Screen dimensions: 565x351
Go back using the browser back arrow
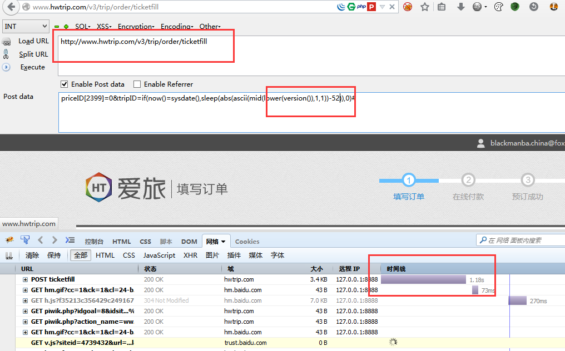[x=12, y=7]
